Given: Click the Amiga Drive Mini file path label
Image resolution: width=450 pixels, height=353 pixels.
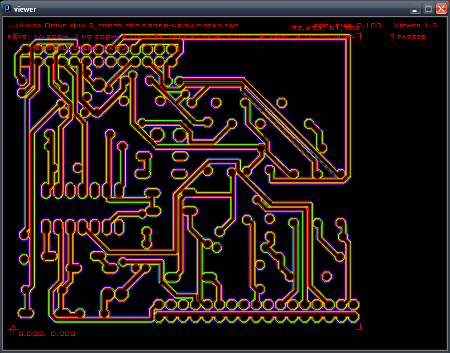Looking at the screenshot, I should (123, 25).
